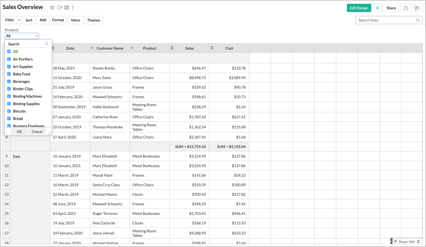Open more options via the vertical dots icon
This screenshot has height=247, width=426.
click(x=73, y=7)
